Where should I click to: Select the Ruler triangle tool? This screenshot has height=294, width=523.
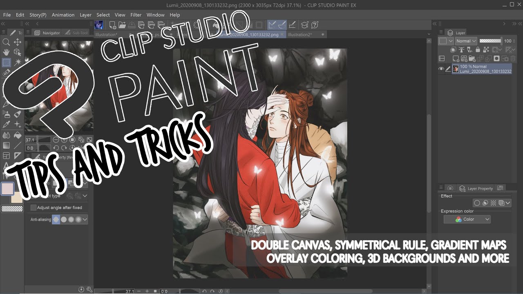click(18, 156)
